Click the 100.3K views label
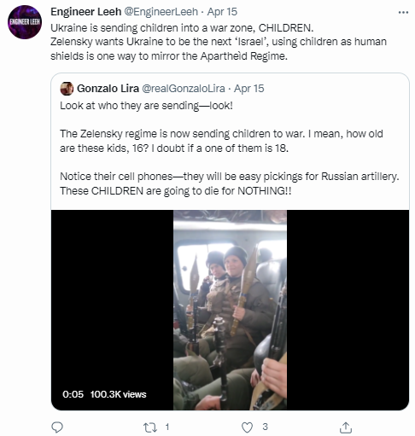415x436 pixels. click(118, 394)
